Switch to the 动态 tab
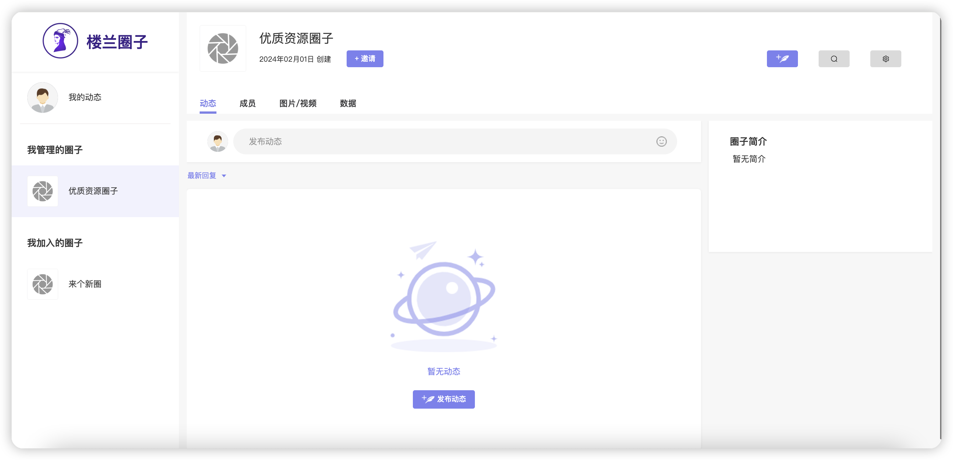This screenshot has width=953, height=460. point(208,103)
